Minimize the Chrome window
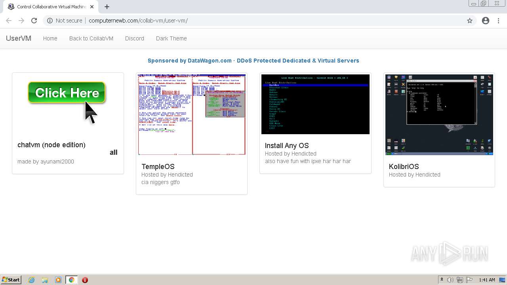Screen dimensions: 507x285 pos(474,4)
